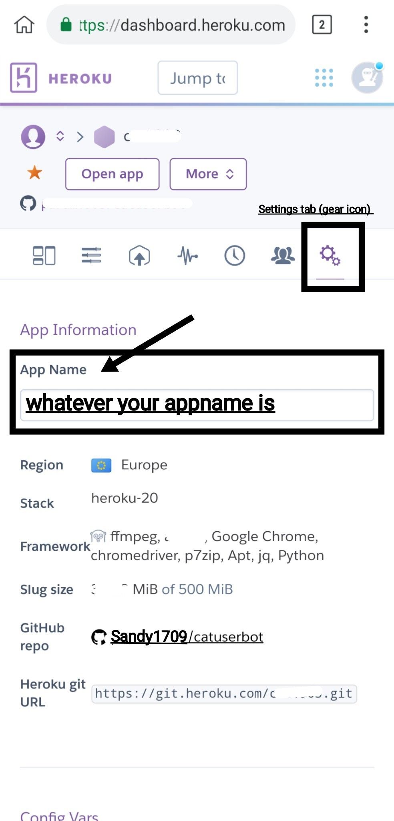The width and height of the screenshot is (394, 821).
Task: Open the Heroku apps grid menu
Action: (324, 78)
